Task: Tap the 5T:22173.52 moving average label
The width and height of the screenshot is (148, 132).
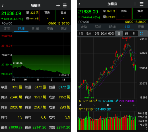Action: [x=88, y=101]
